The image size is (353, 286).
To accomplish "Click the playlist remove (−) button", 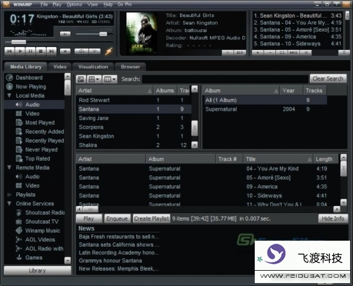I will 270,53.
